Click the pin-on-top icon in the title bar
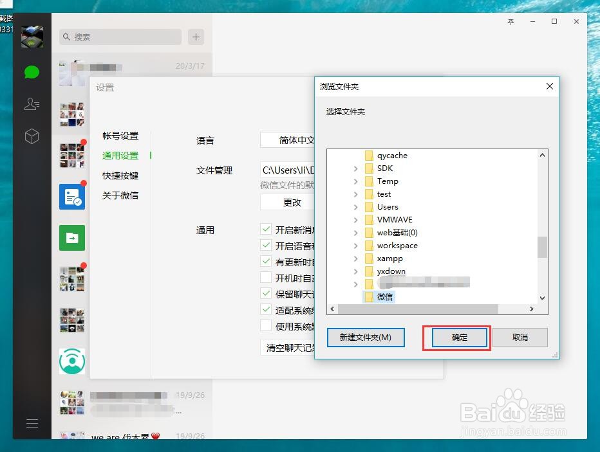Screen dimensions: 600x452 pos(511,21)
